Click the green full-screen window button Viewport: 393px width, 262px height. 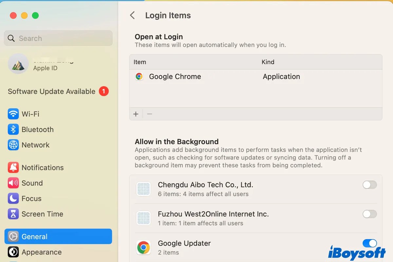click(x=35, y=15)
